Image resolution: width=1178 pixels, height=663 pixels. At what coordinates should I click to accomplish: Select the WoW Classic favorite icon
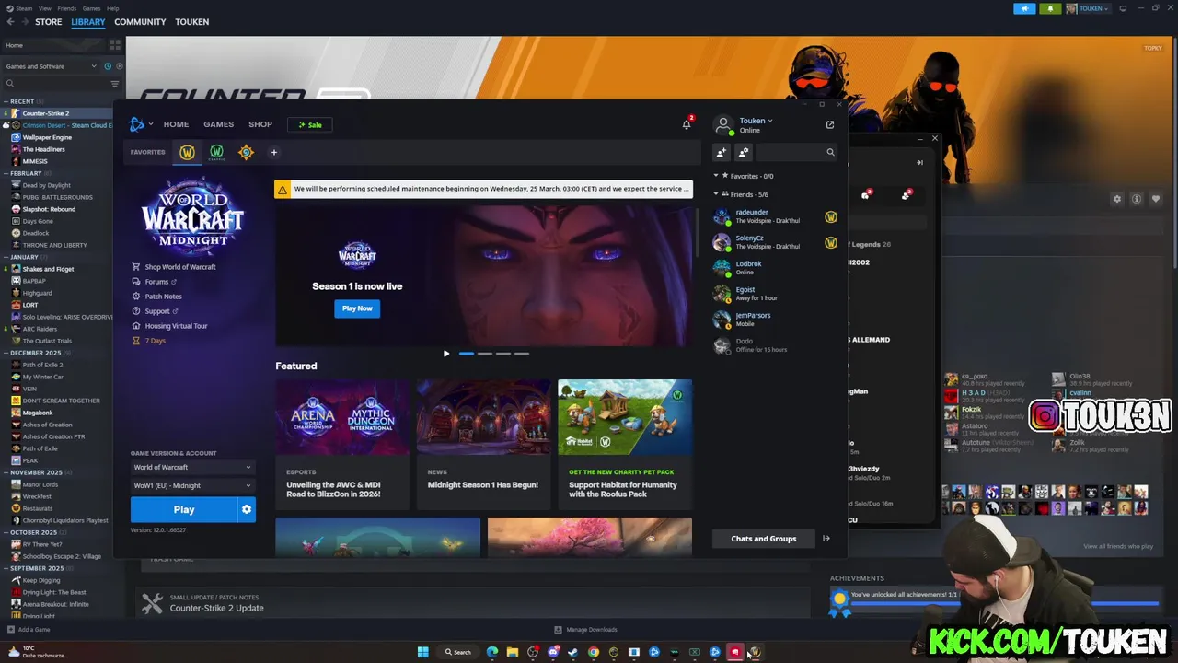click(x=216, y=152)
